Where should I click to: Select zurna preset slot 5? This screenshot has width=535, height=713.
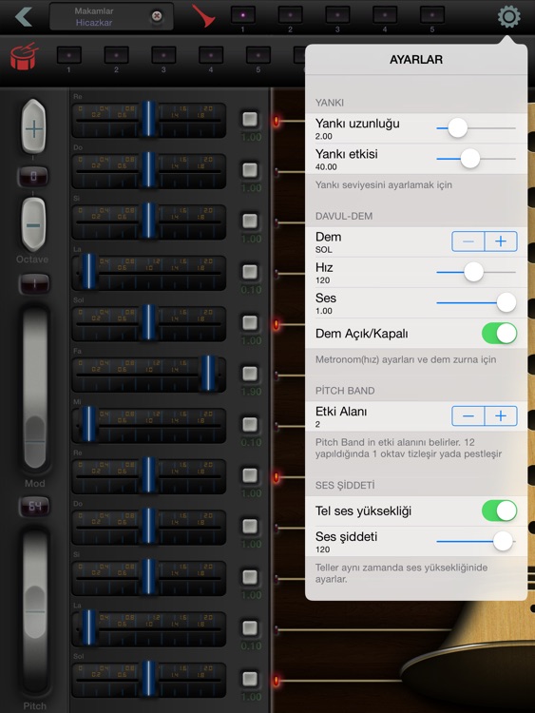tap(431, 15)
